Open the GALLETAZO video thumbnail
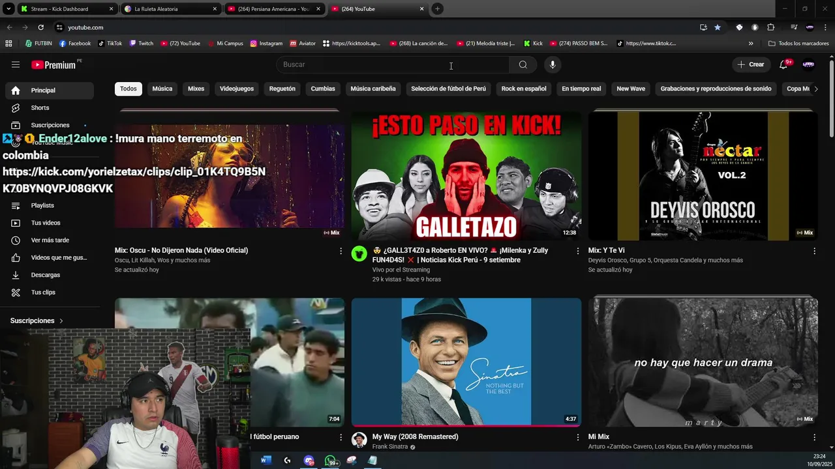The image size is (835, 469). tap(466, 175)
